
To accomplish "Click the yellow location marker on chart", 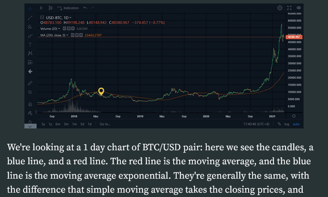I will pyautogui.click(x=101, y=91).
